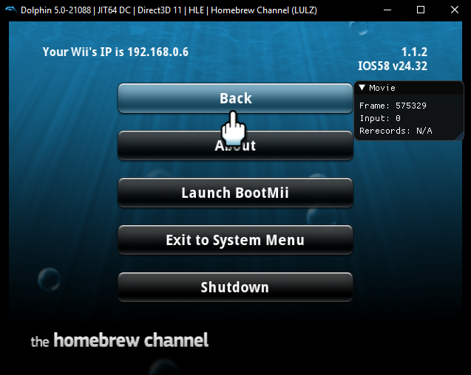Click the Rerecords: N/A line
The image size is (471, 375).
coord(396,131)
